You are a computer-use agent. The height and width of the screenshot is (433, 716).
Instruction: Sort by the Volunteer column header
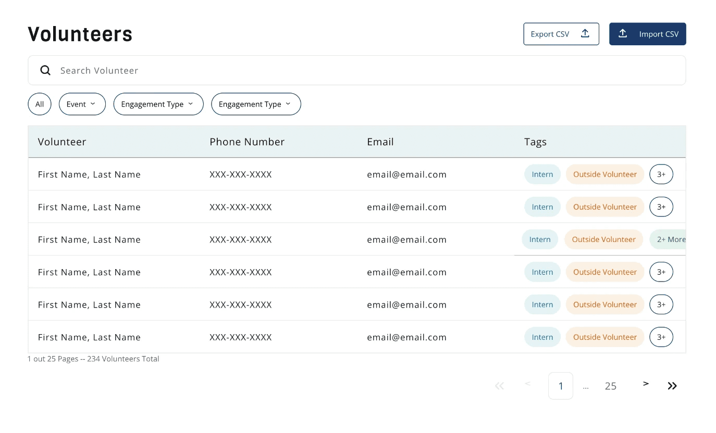62,142
